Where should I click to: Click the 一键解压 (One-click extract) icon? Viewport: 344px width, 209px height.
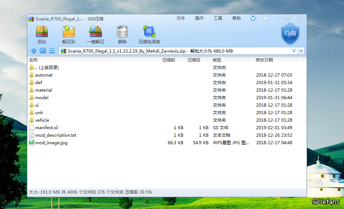(96, 32)
